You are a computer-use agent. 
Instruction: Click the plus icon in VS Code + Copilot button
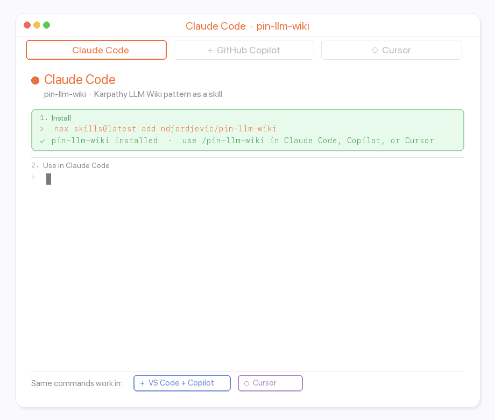pos(143,383)
